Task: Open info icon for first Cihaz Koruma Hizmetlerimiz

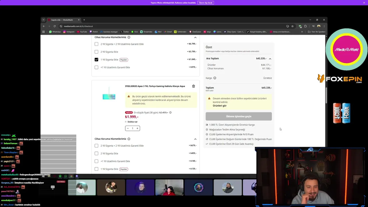Action: tap(129, 37)
